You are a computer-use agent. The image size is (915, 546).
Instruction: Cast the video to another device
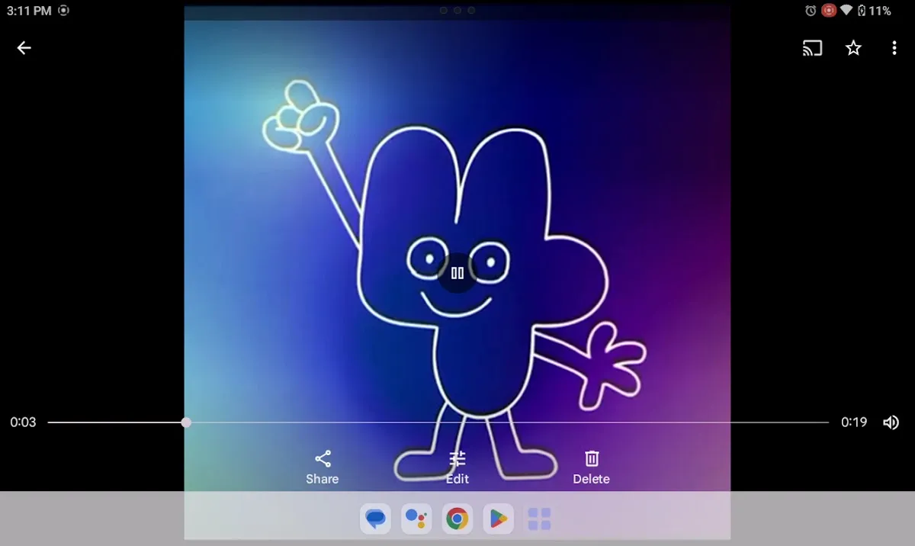click(812, 49)
